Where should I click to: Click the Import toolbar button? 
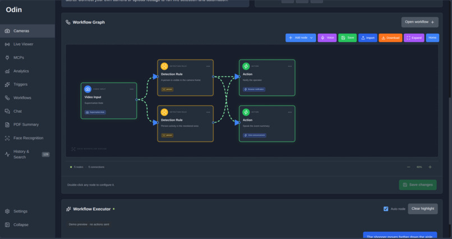367,38
